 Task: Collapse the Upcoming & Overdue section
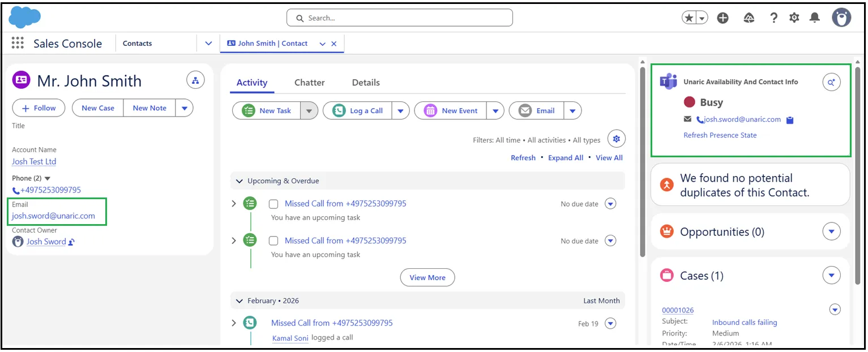tap(240, 181)
